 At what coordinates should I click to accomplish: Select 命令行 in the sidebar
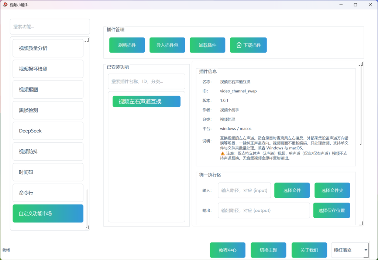[x=48, y=193]
